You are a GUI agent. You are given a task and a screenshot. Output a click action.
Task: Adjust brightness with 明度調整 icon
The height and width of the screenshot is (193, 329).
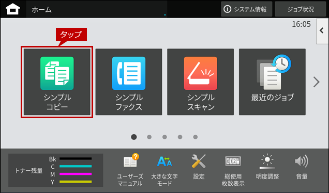click(x=267, y=167)
